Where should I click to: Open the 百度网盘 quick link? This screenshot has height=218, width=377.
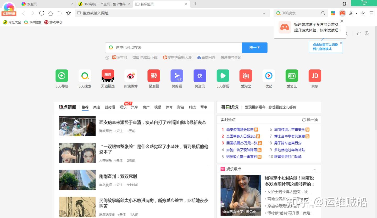tap(206, 58)
